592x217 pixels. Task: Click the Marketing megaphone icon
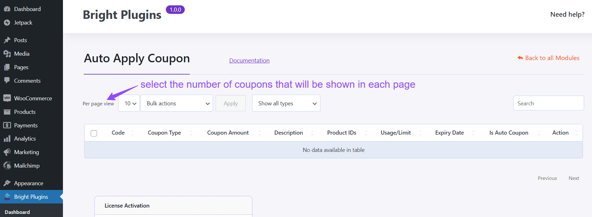click(7, 152)
